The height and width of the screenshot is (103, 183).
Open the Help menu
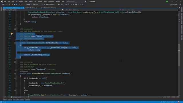click(63, 1)
